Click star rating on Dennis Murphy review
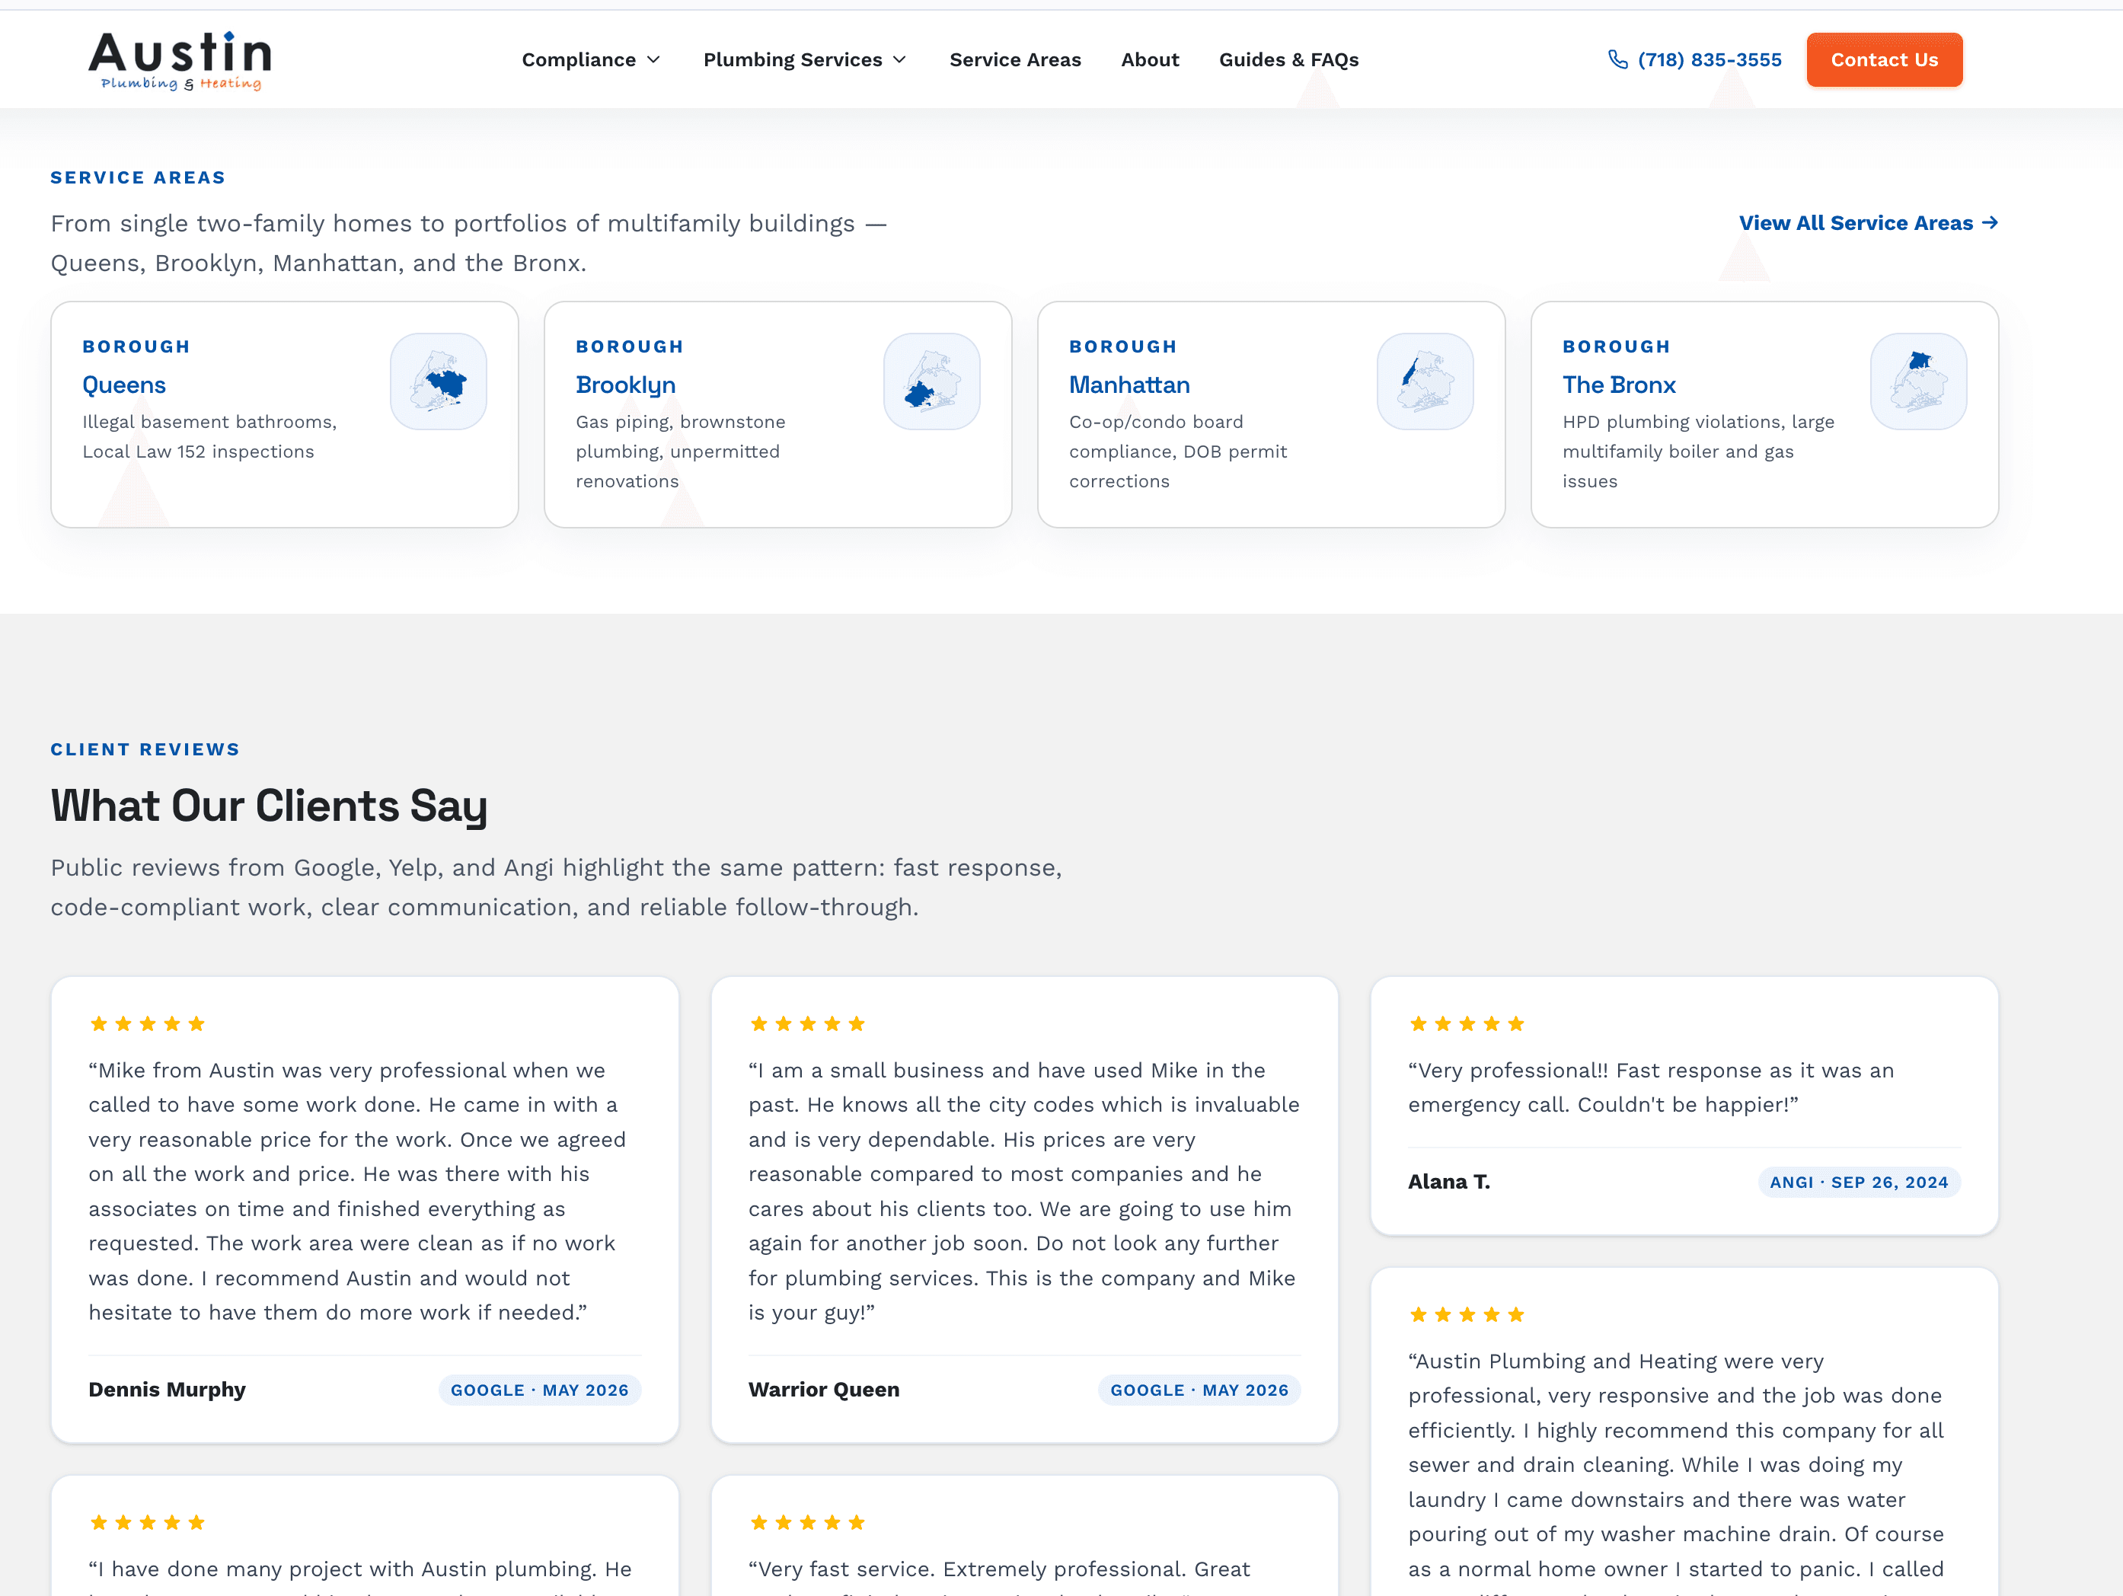 pos(148,1024)
